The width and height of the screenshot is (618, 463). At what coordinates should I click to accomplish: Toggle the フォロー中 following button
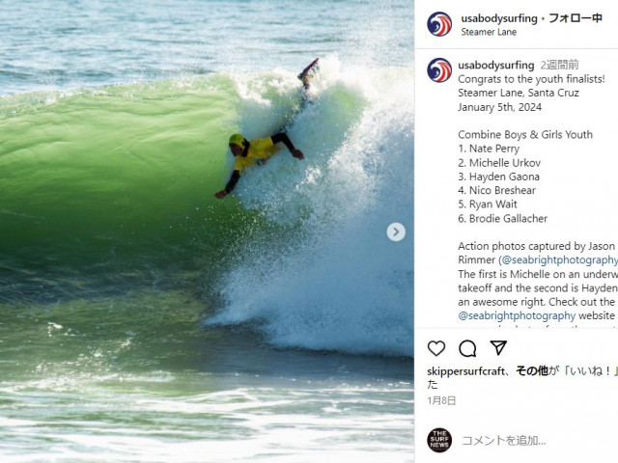point(576,18)
